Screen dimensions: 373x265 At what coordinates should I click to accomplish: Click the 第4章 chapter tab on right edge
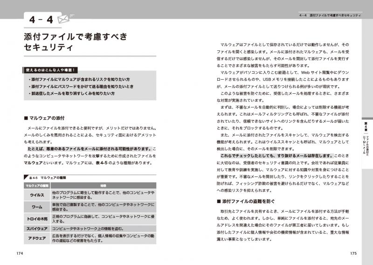[366, 125]
